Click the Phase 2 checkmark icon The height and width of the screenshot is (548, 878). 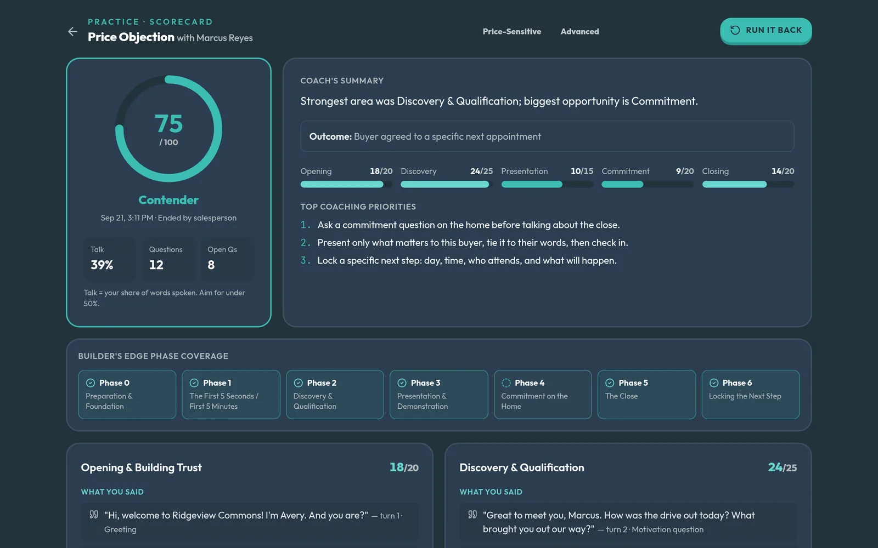(299, 383)
